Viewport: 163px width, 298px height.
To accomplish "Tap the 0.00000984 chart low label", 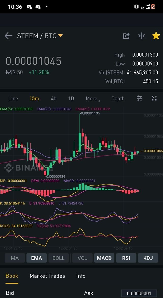I will 56,177.
